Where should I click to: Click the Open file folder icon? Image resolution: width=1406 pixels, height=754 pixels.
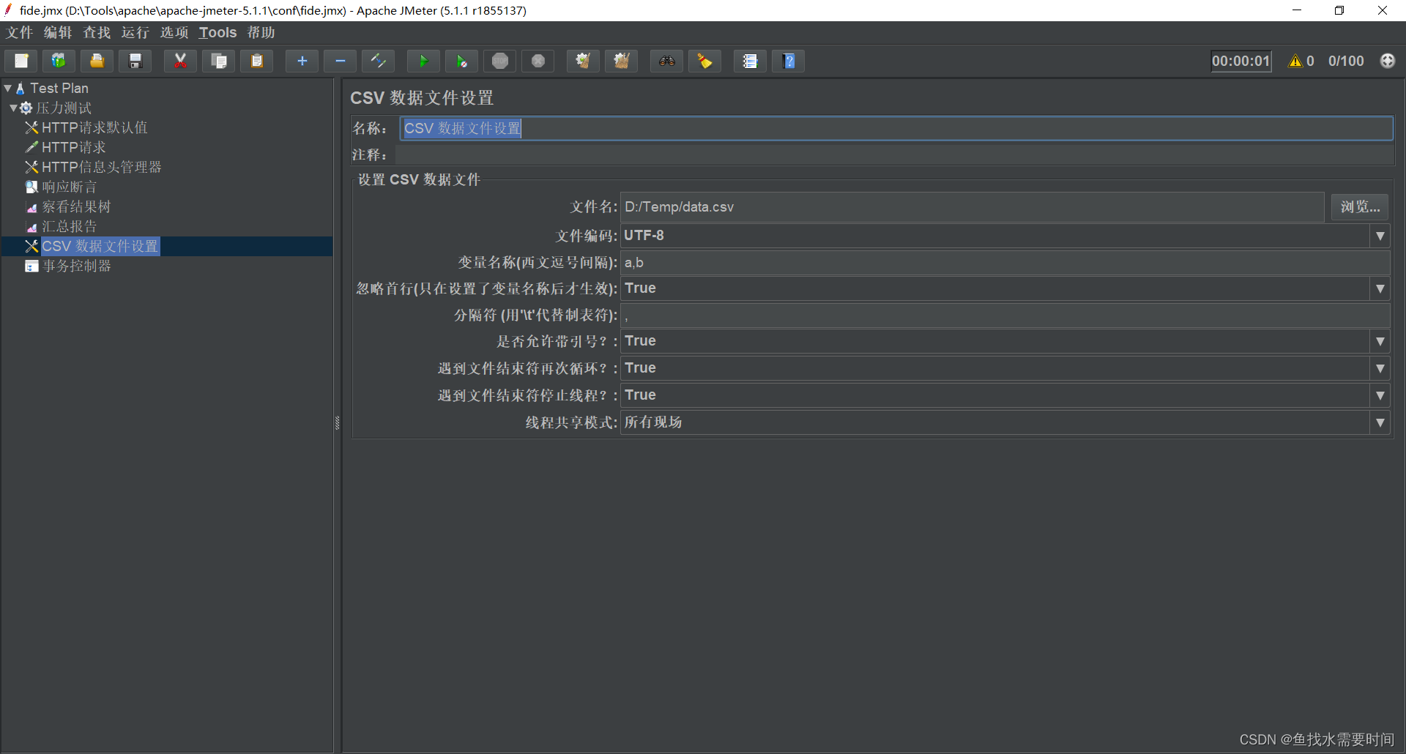click(97, 61)
